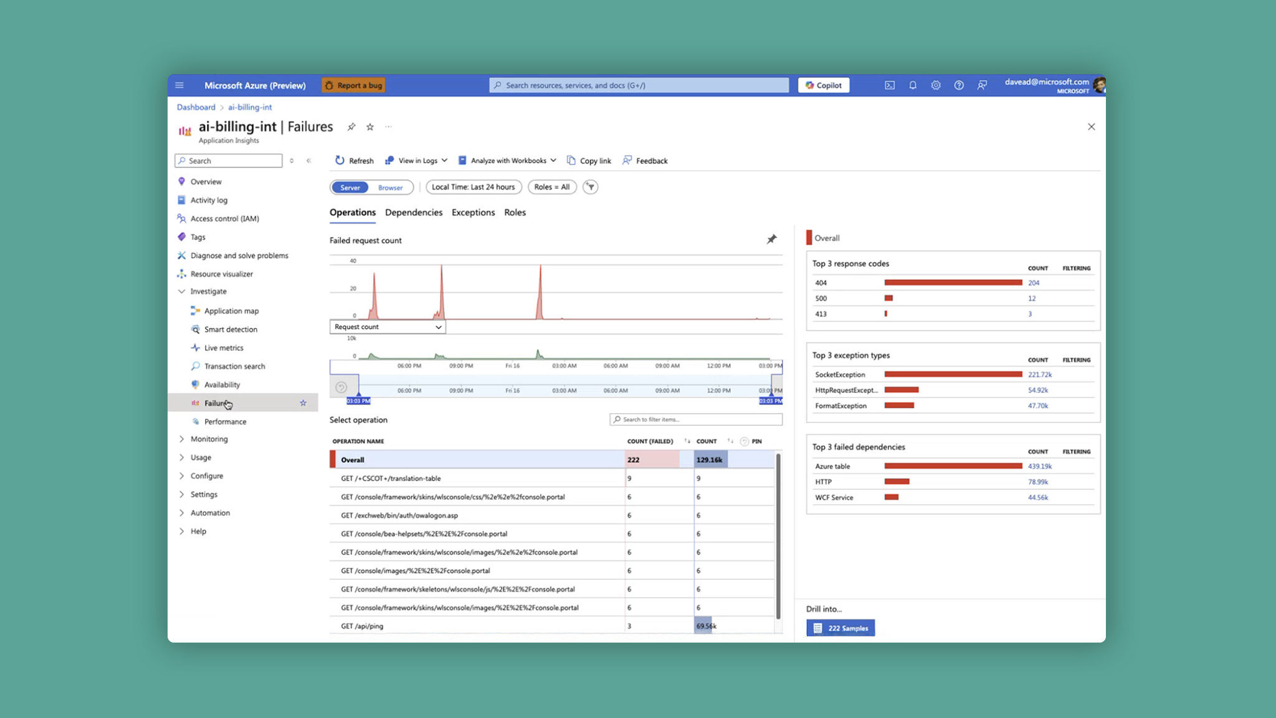Viewport: 1276px width, 718px height.
Task: Select the Server toggle option
Action: [x=350, y=188]
